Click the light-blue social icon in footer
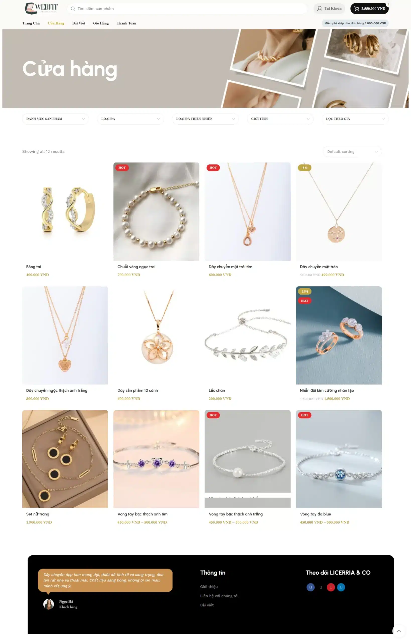The width and height of the screenshot is (411, 643). pyautogui.click(x=341, y=587)
